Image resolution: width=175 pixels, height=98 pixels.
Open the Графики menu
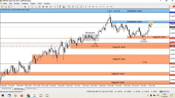[25, 4]
